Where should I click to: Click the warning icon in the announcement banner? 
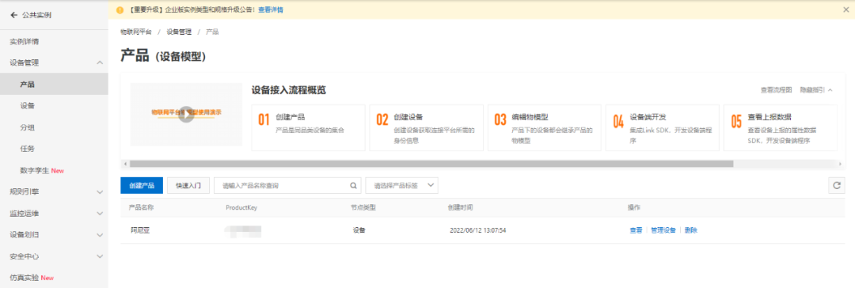coord(120,9)
